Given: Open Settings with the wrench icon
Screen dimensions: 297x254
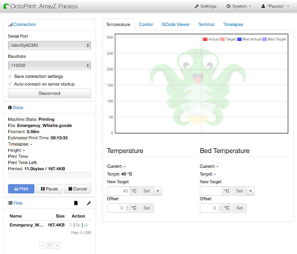Looking at the screenshot, I should tap(206, 6).
